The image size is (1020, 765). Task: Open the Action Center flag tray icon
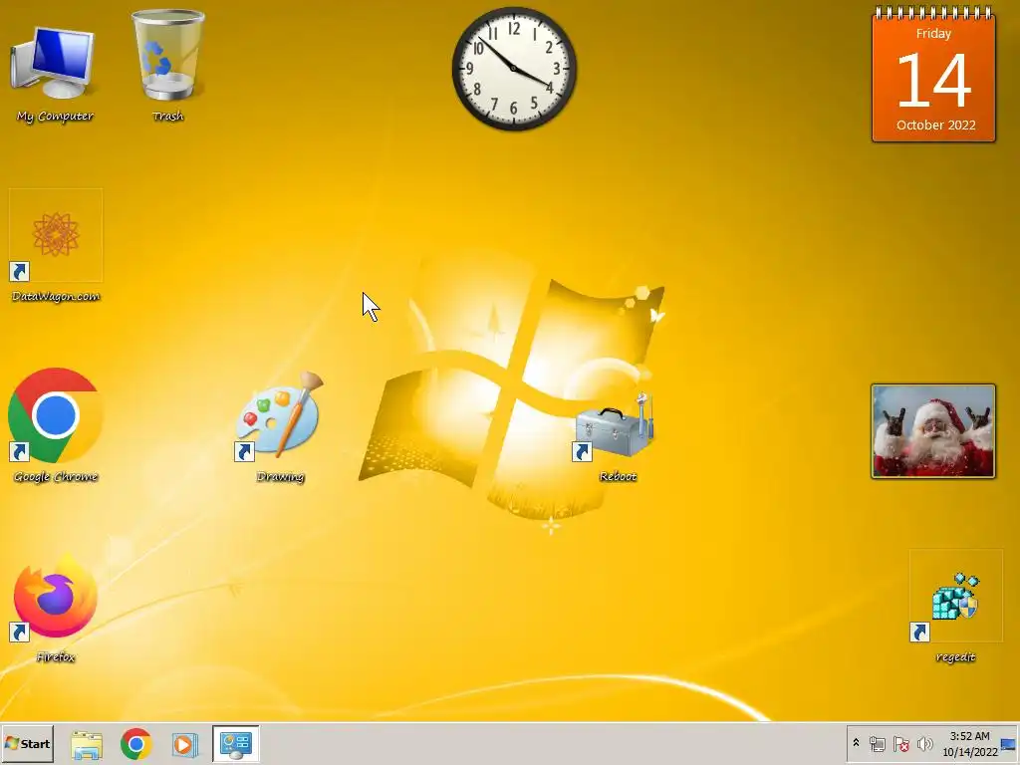[x=901, y=743]
